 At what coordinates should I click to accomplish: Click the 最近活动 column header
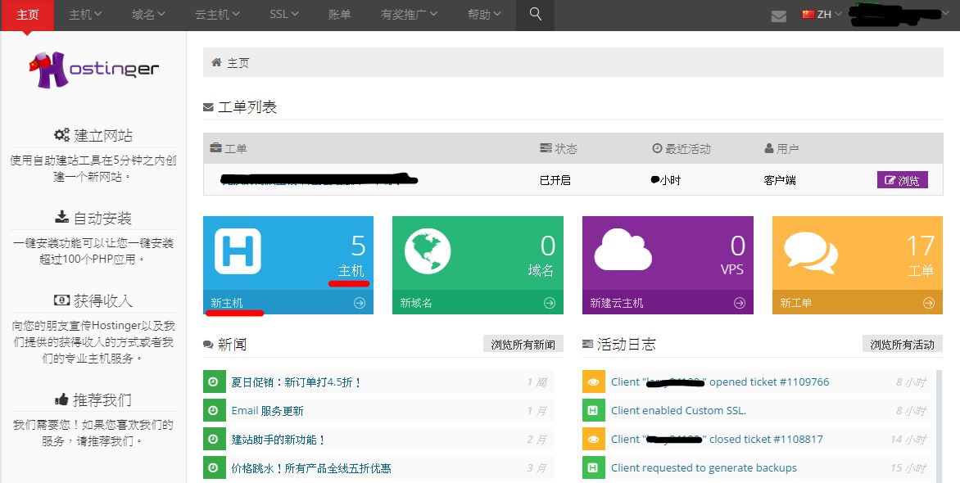(682, 149)
